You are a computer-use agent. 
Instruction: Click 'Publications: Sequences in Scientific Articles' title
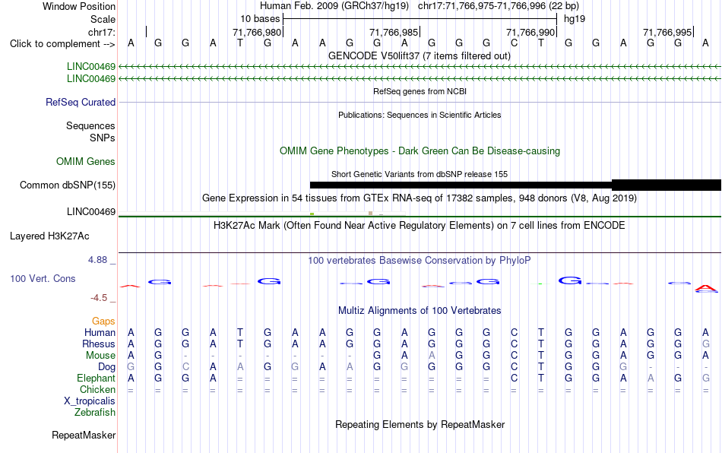click(420, 115)
